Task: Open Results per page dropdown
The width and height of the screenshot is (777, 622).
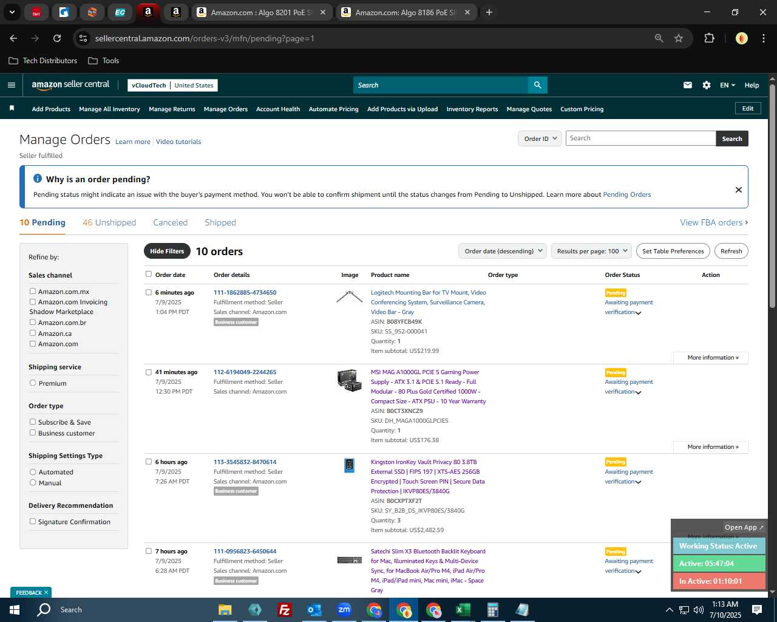Action: (591, 251)
